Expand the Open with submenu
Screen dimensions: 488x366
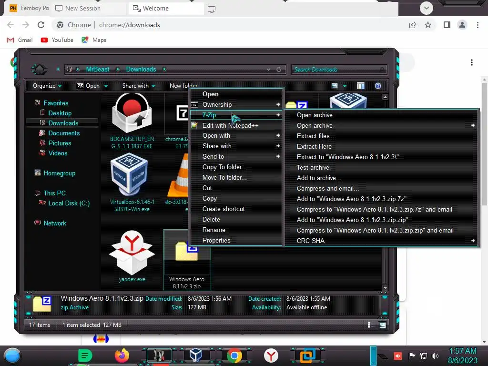click(236, 136)
